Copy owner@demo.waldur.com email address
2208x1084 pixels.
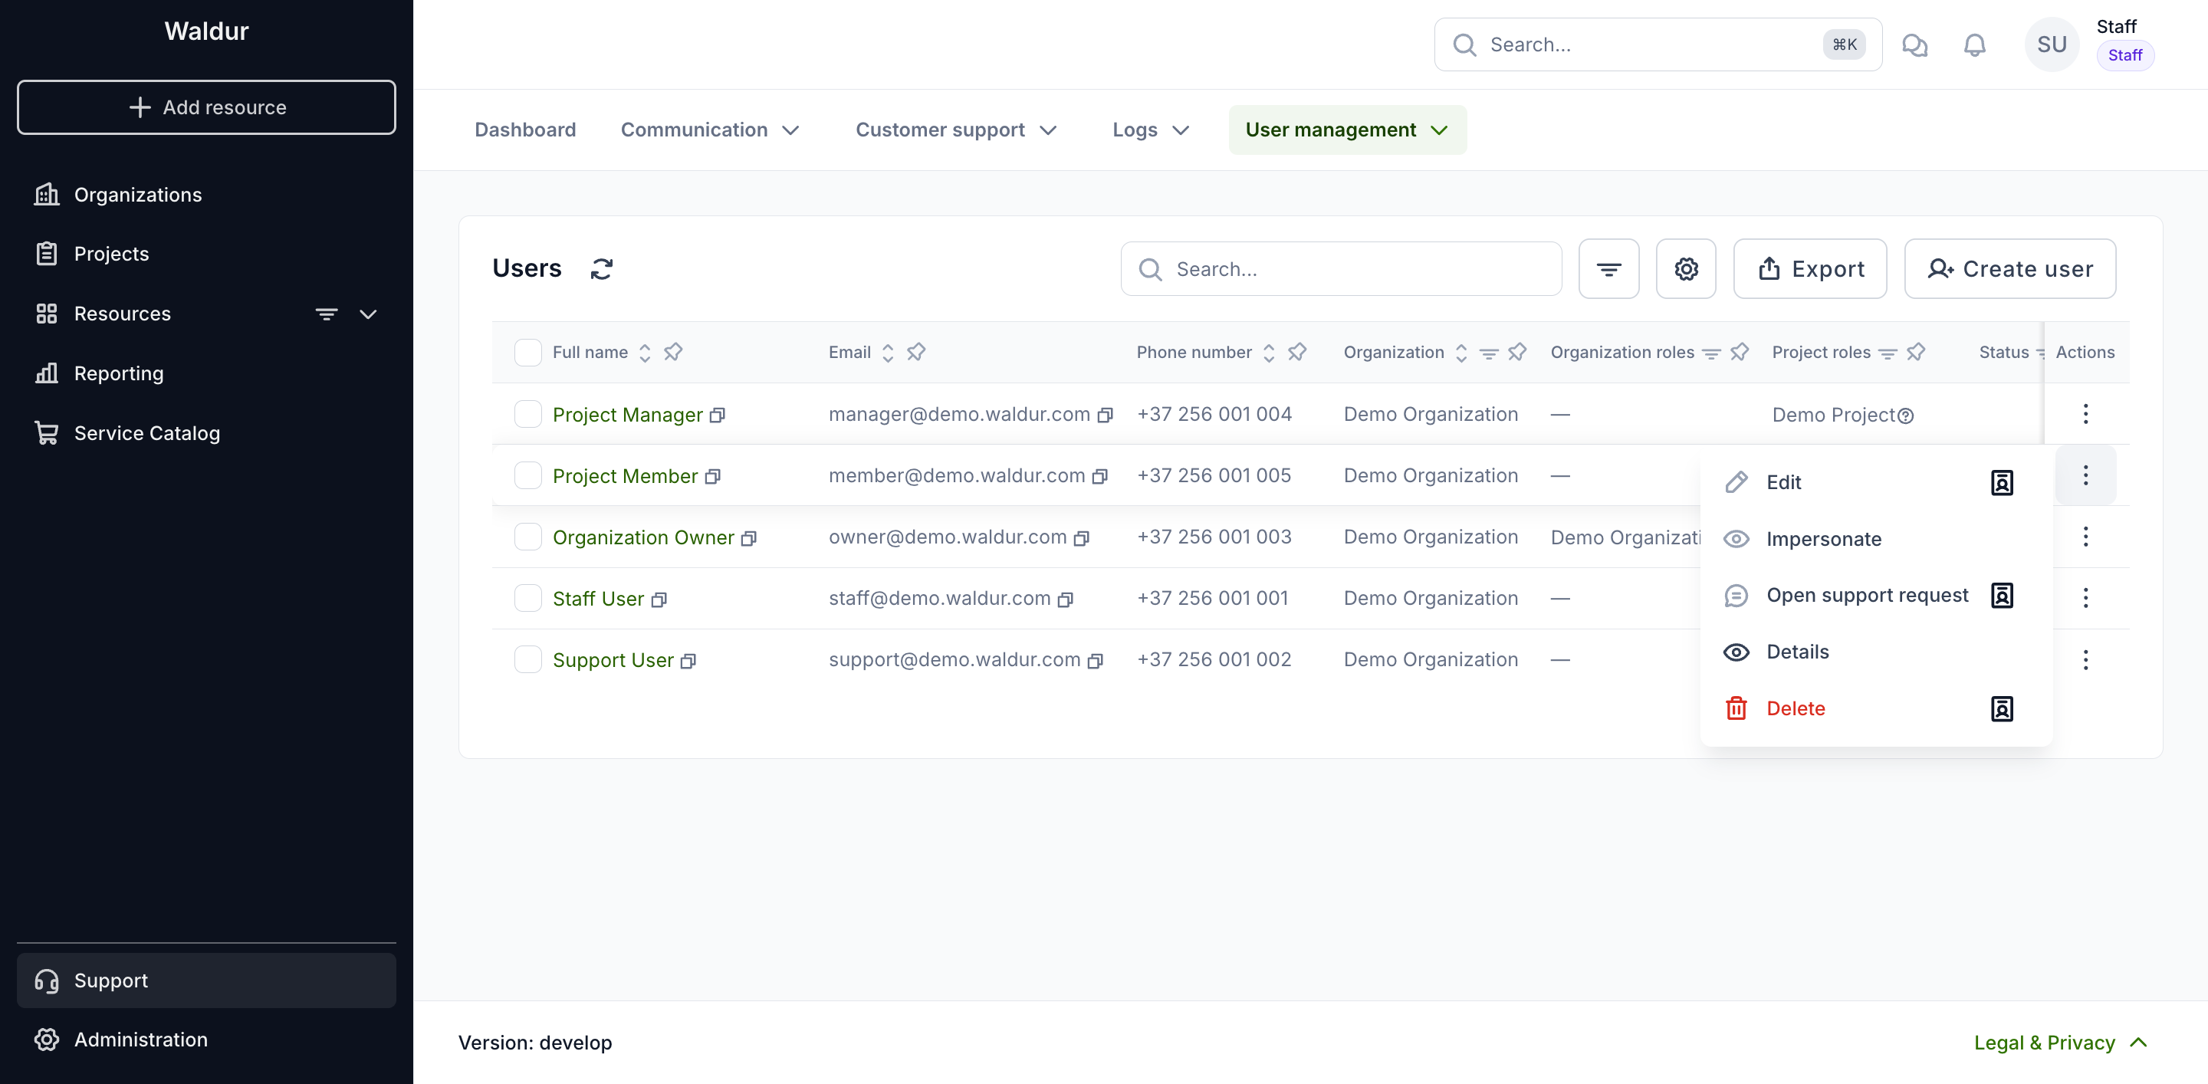point(1082,538)
